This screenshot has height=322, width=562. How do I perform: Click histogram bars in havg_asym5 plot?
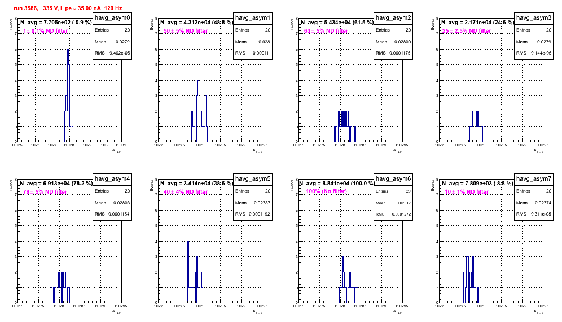195,272
